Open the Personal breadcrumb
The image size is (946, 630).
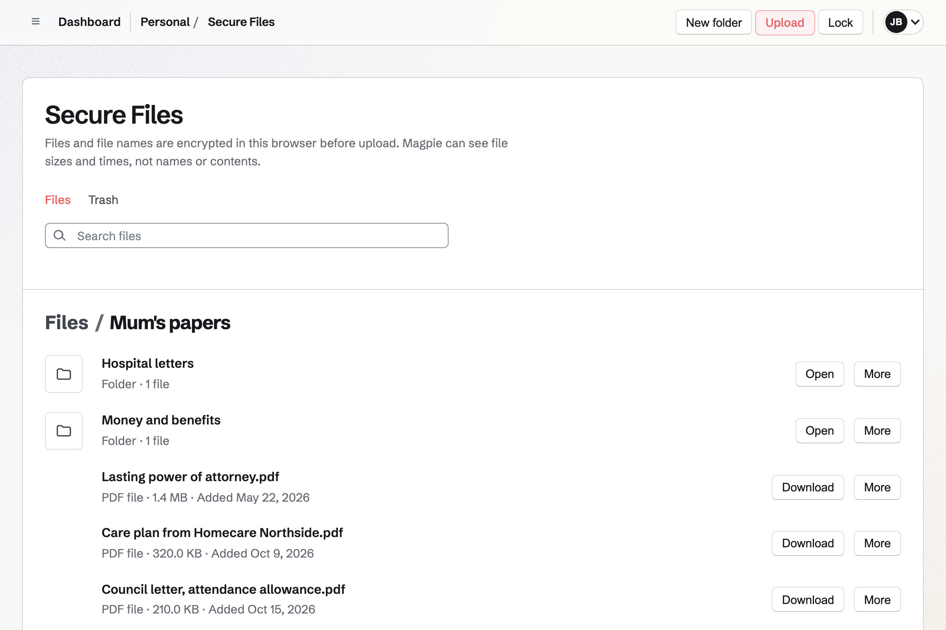165,22
